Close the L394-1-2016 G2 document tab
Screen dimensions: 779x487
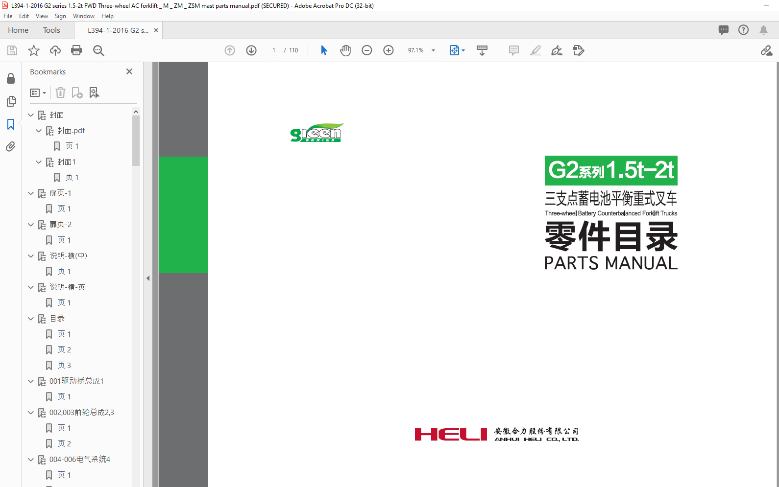coord(156,30)
